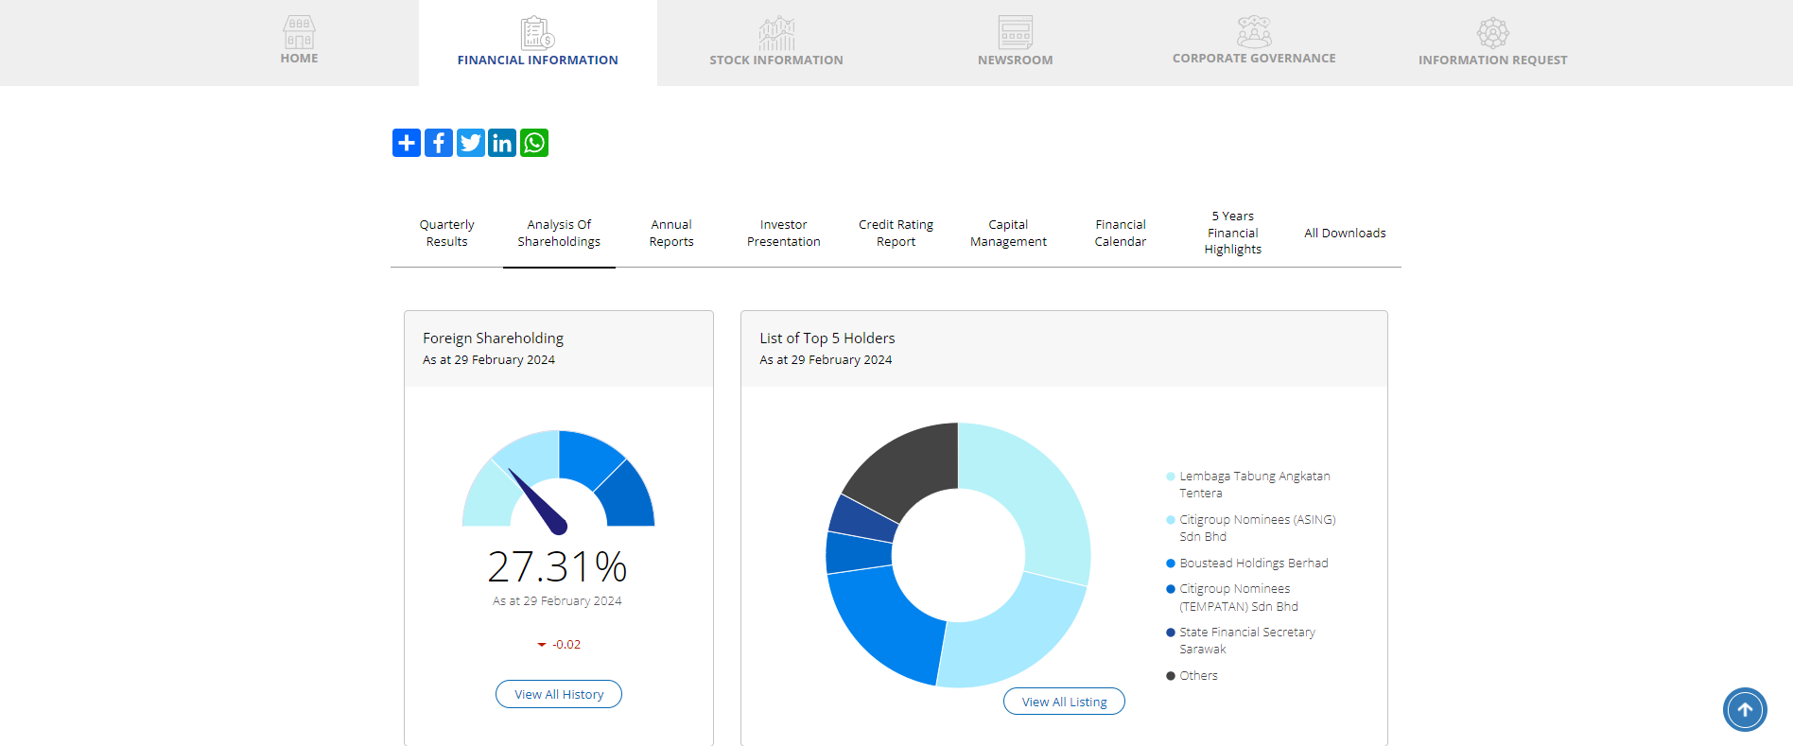Viewport: 1793px width, 746px height.
Task: Toggle Citigroup Nominees (TEMPATAN) legend dot
Action: 1171,589
